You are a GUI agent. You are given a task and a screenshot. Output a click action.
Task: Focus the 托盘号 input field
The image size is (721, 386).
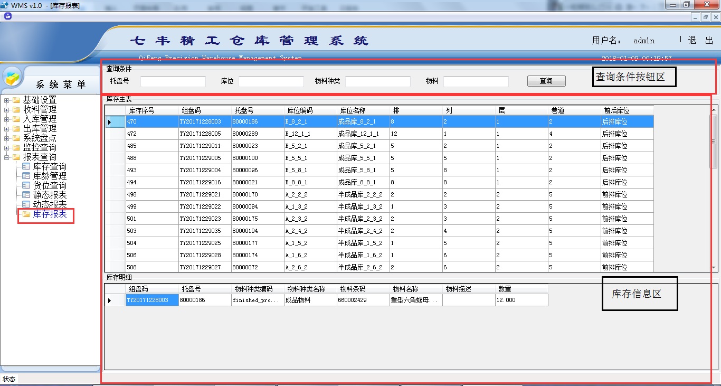tap(173, 81)
